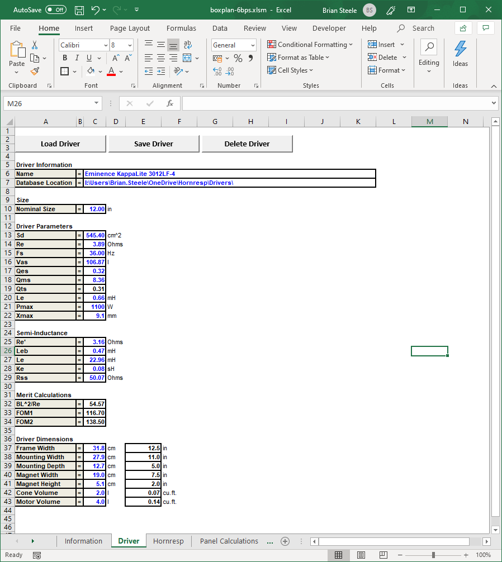
Task: Open the General number format dropdown
Action: click(x=253, y=45)
